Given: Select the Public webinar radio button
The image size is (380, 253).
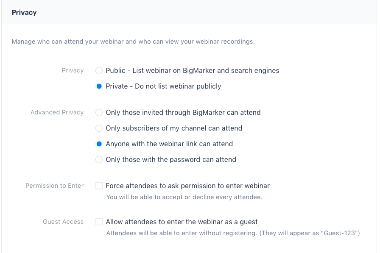Looking at the screenshot, I should click(x=99, y=71).
